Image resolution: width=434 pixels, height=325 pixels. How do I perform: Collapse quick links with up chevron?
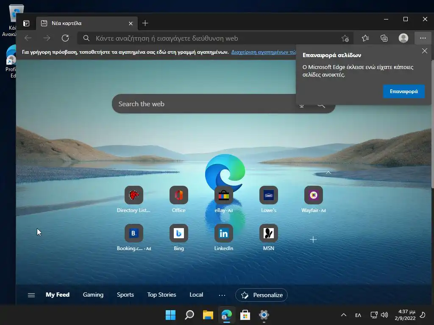tap(328, 173)
